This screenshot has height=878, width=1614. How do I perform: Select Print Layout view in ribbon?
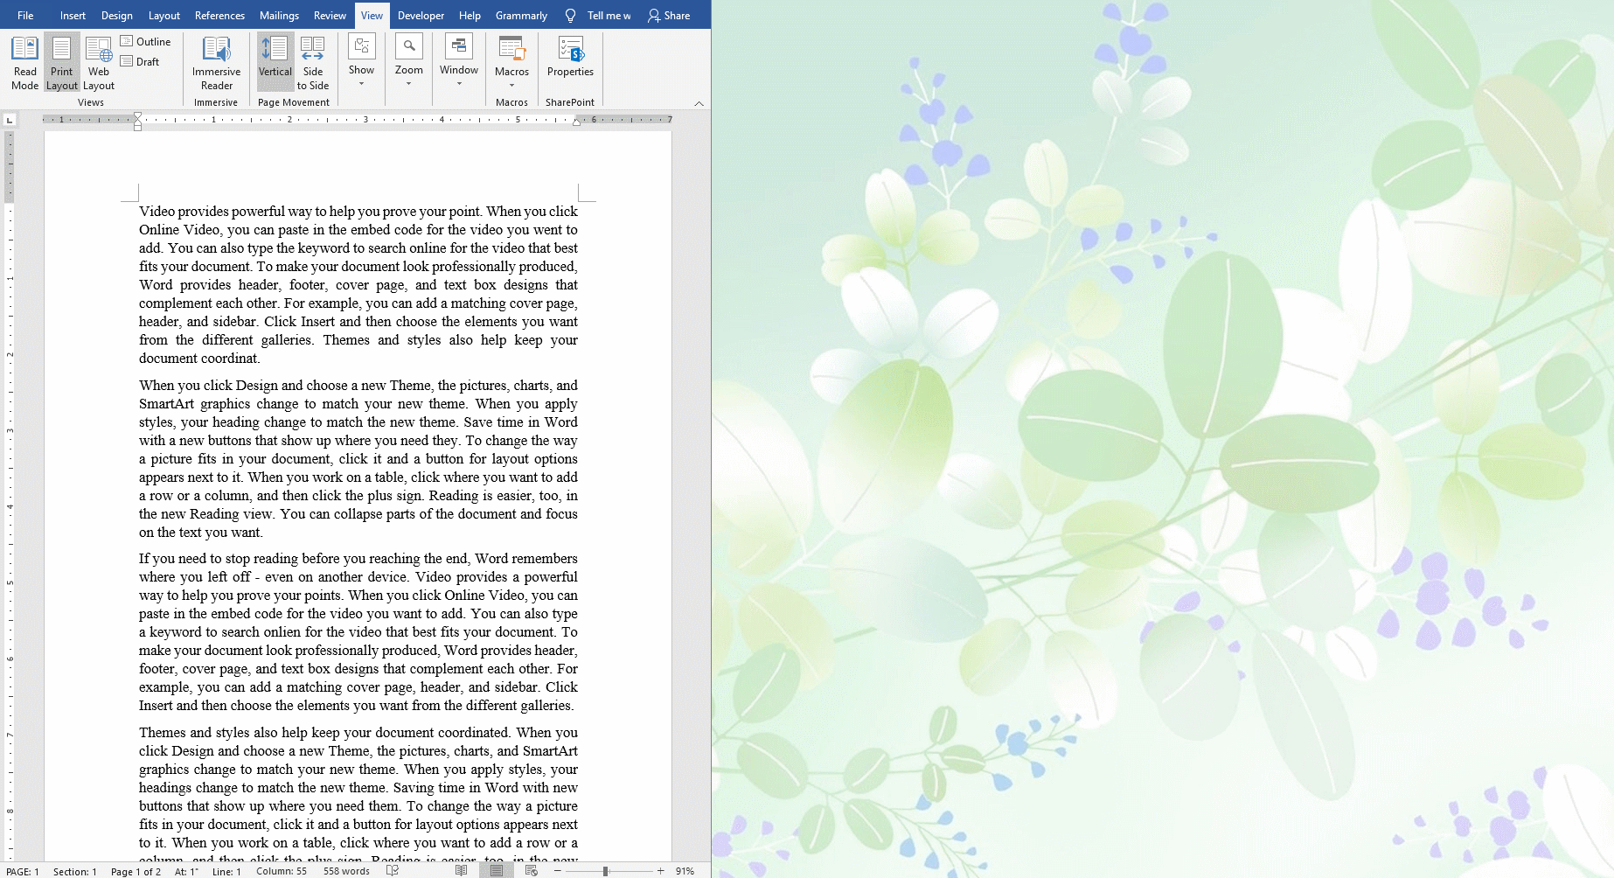click(61, 63)
